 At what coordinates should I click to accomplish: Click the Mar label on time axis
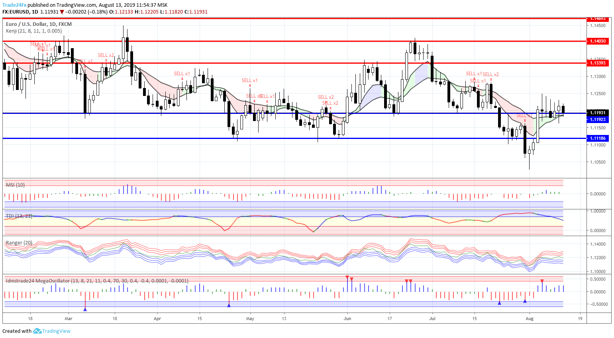[69, 318]
